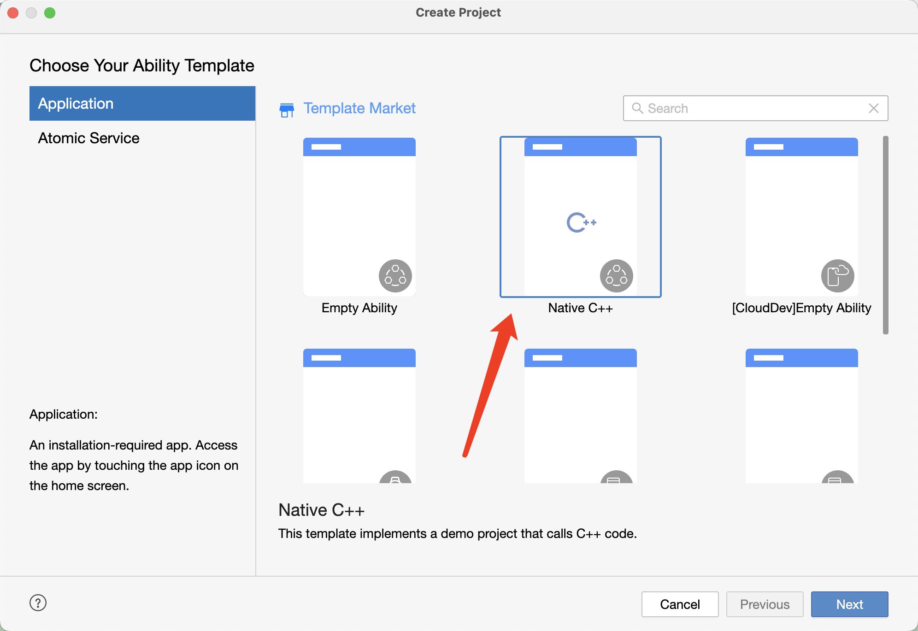Select the Application category
The image size is (918, 631).
[x=142, y=104]
